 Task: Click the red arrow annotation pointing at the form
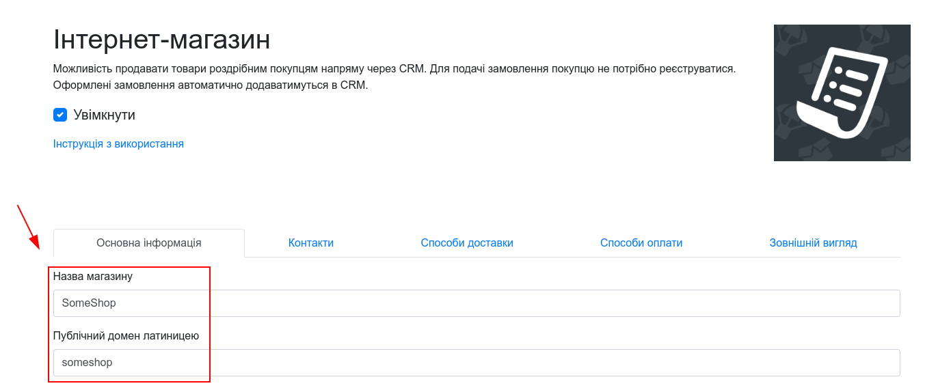(x=28, y=227)
